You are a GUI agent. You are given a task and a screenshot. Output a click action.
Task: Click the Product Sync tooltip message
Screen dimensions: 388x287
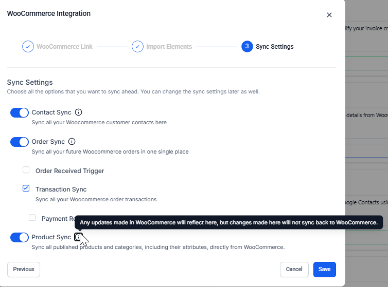(x=229, y=223)
